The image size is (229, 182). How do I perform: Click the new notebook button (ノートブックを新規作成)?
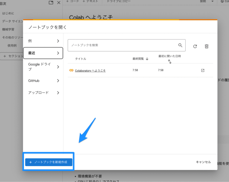point(49,162)
